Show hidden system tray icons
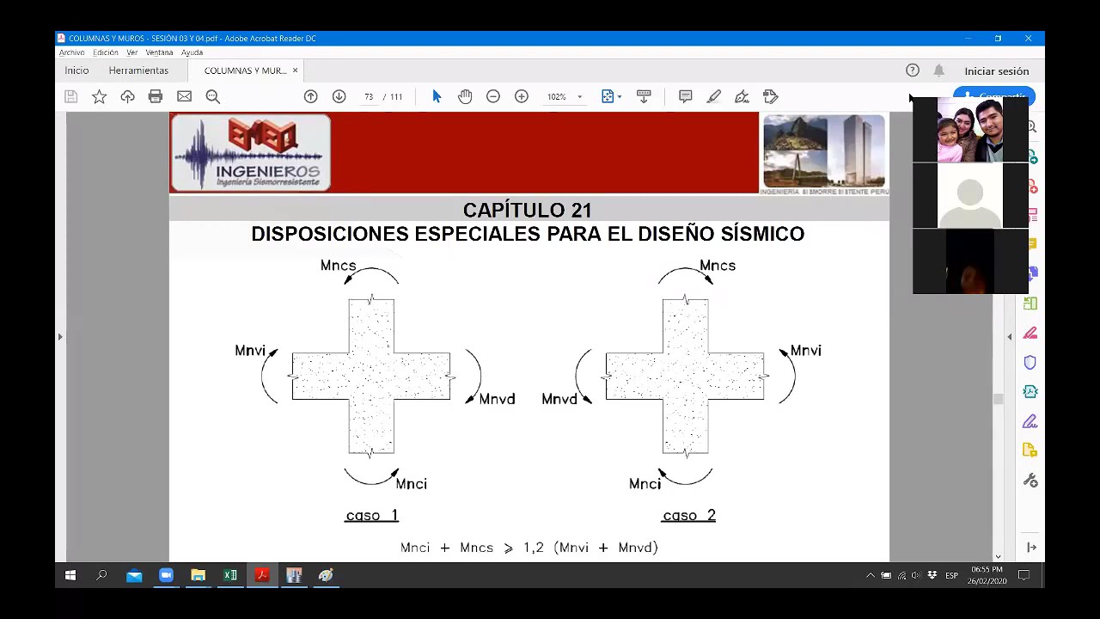The height and width of the screenshot is (619, 1100). (870, 575)
